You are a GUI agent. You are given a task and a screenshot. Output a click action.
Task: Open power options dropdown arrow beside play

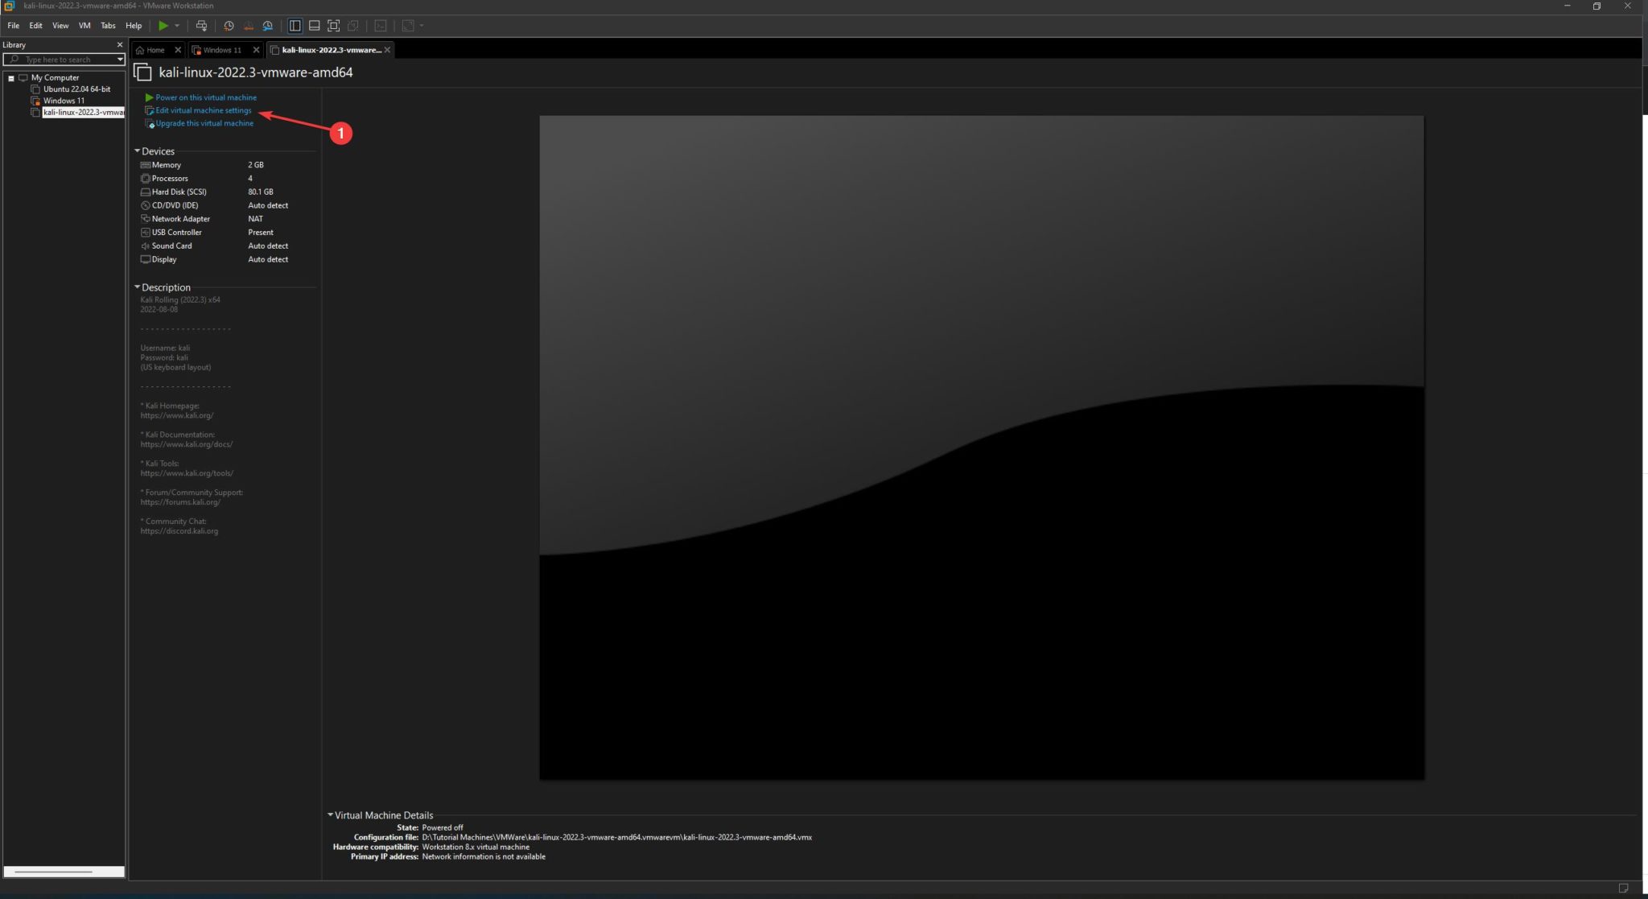coord(177,26)
